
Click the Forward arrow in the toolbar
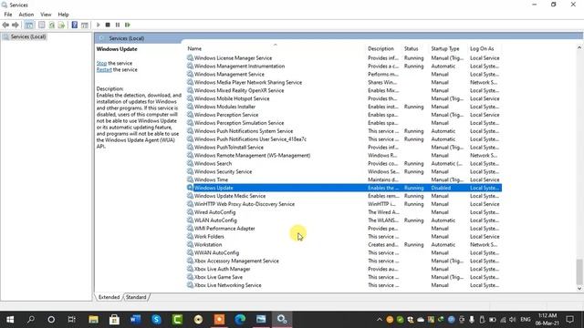16,25
